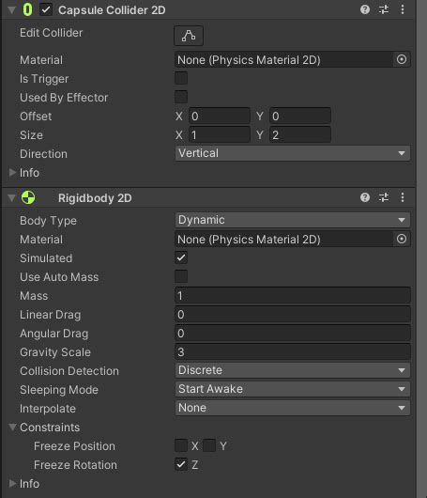Screen dimensions: 427x498
Task: Uncheck Freeze Rotation Z
Action: (x=181, y=465)
